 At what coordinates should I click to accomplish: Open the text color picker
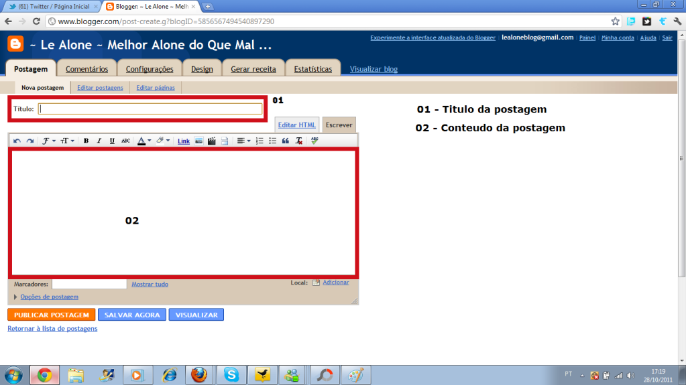144,141
